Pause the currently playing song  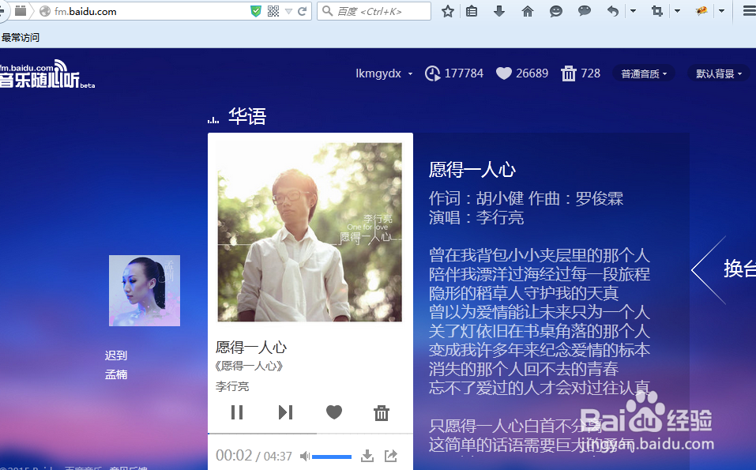tap(236, 412)
